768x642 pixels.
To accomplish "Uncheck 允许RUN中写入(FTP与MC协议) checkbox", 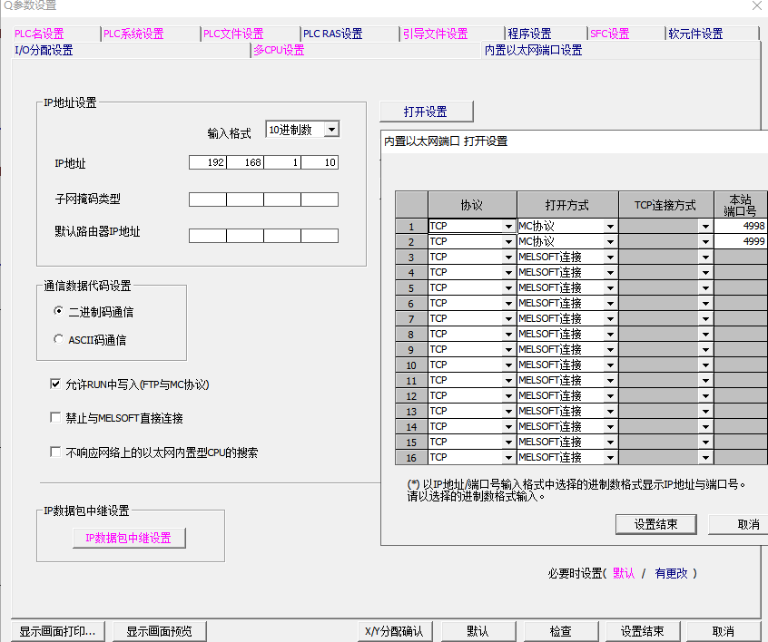I will click(56, 384).
